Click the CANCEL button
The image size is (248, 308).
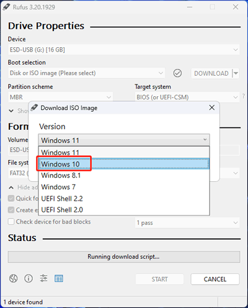point(215,279)
